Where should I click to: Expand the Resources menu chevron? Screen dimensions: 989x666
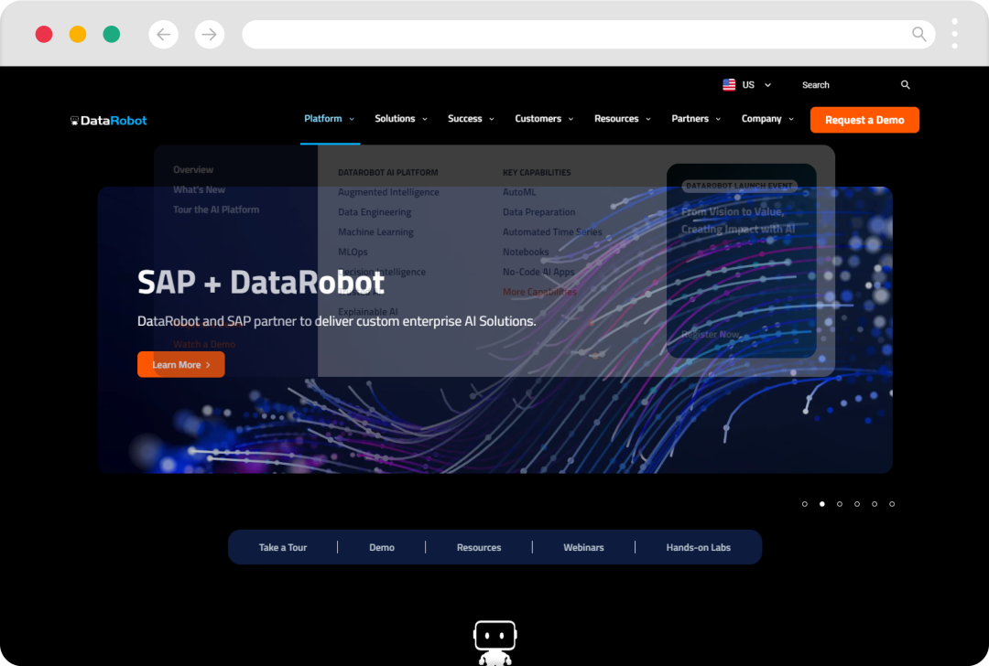(647, 119)
